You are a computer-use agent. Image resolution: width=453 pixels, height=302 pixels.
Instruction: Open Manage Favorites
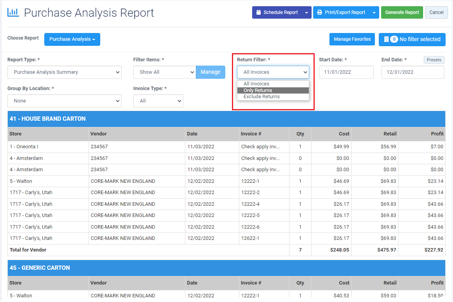352,39
